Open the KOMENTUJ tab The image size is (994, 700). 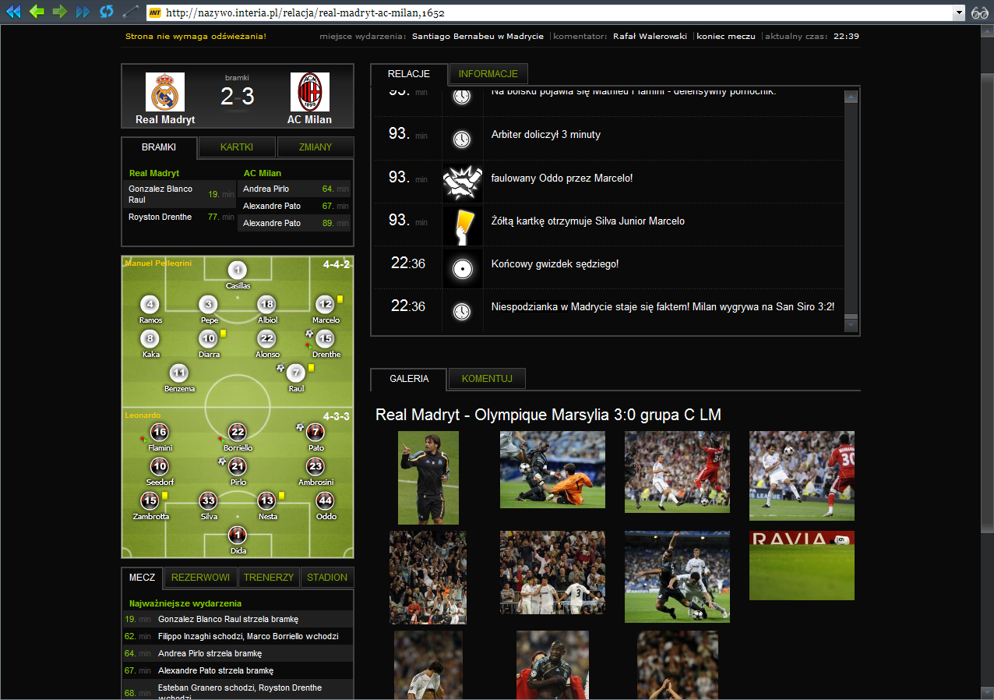click(x=487, y=379)
